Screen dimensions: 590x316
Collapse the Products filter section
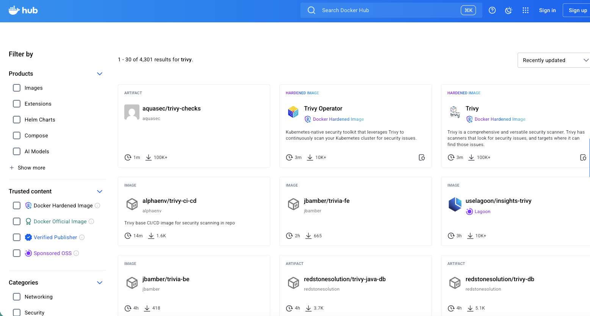coord(100,74)
